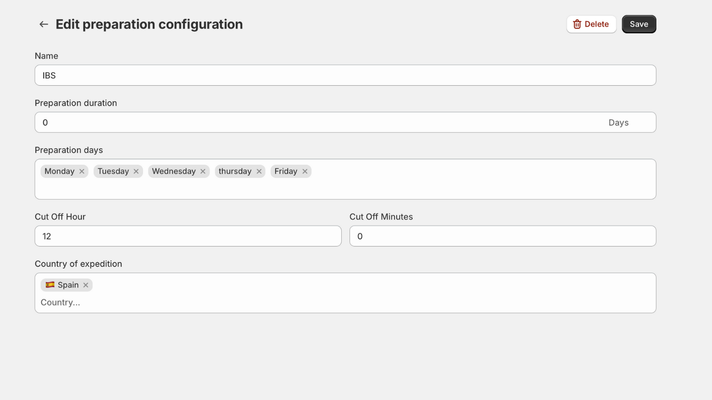712x400 pixels.
Task: Remove the Monday tag
Action: pos(82,172)
